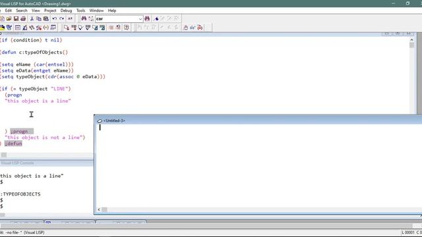Paste clipboard with the Paste icon
This screenshot has height=237, width=422.
tap(46, 18)
